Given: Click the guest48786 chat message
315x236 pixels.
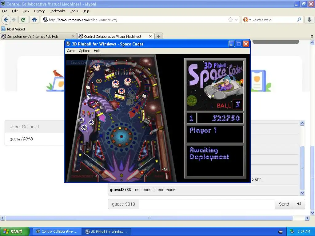Looking at the screenshot, I should 143,190.
